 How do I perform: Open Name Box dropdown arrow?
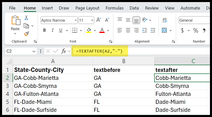[34, 51]
